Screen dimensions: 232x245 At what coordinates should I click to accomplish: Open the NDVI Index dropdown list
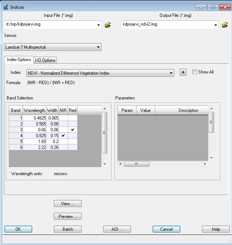100,73
